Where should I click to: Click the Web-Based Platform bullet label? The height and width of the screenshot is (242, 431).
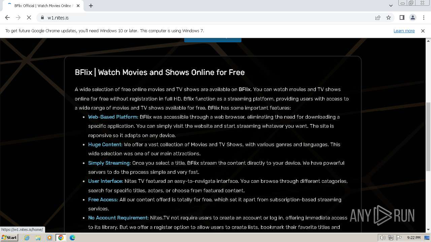tap(113, 117)
